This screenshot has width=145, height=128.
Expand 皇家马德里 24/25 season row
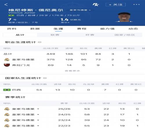pos(72,115)
